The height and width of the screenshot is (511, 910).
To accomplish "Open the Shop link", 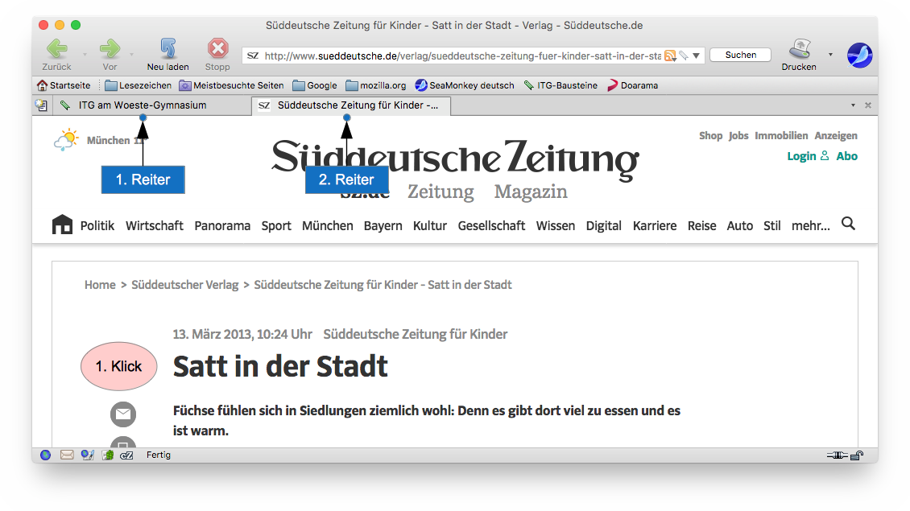I will click(x=710, y=136).
